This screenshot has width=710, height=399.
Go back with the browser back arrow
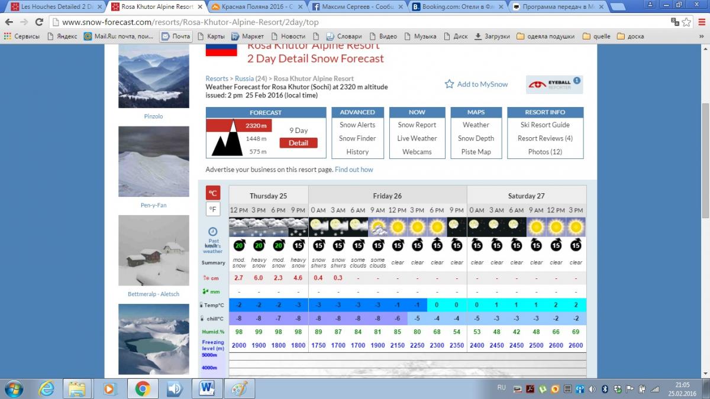[x=9, y=22]
